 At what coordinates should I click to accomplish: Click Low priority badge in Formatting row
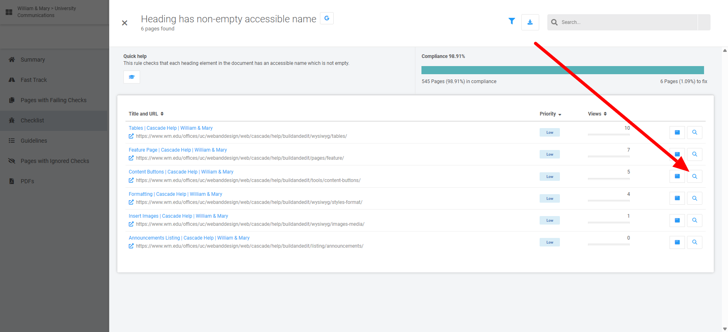pos(550,199)
